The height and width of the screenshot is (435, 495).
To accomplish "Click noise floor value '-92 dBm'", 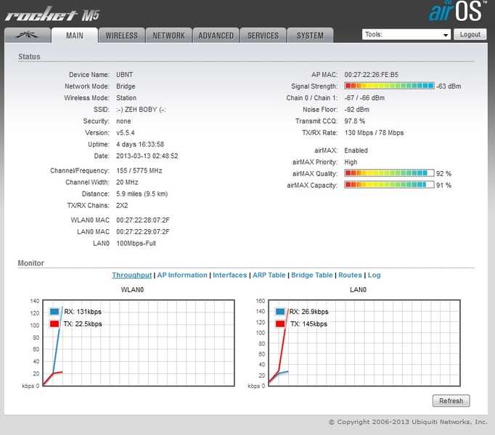I will pos(356,109).
